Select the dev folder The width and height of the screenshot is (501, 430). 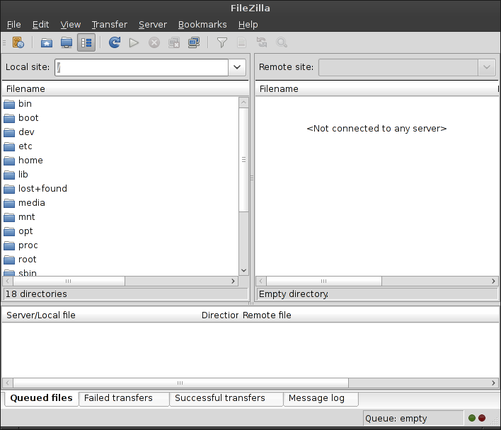point(26,132)
